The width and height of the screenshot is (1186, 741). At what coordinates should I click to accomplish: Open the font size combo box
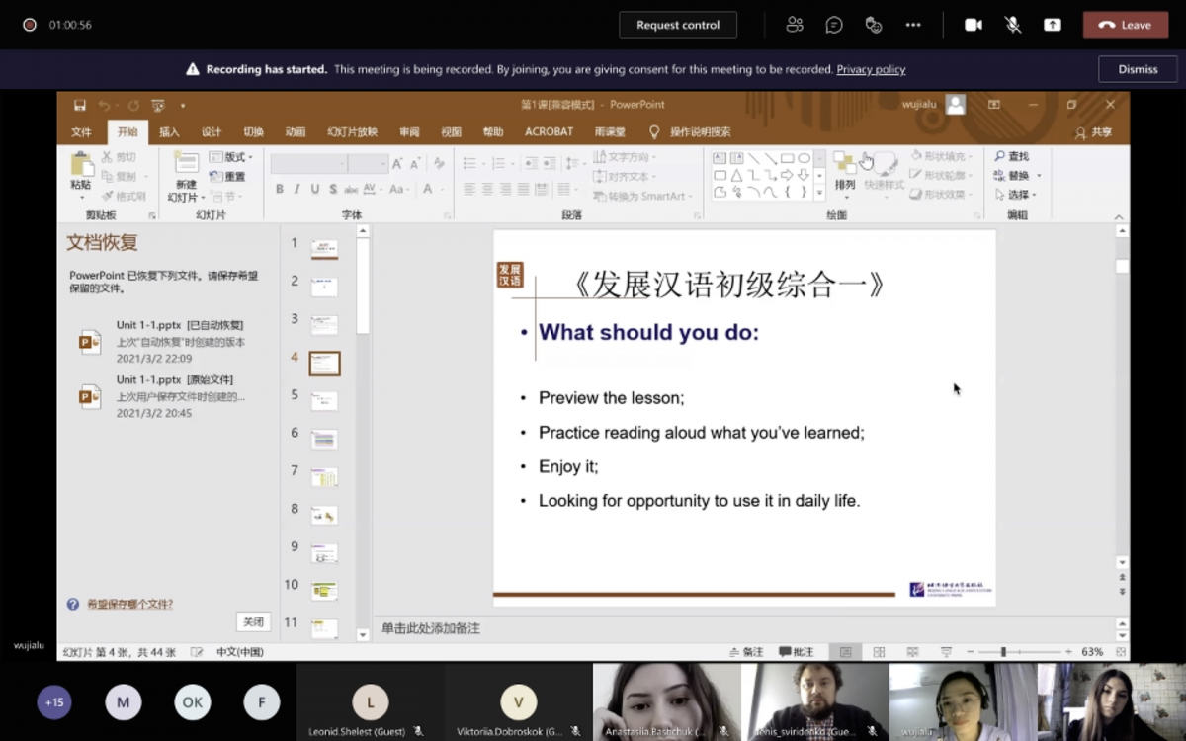click(368, 163)
